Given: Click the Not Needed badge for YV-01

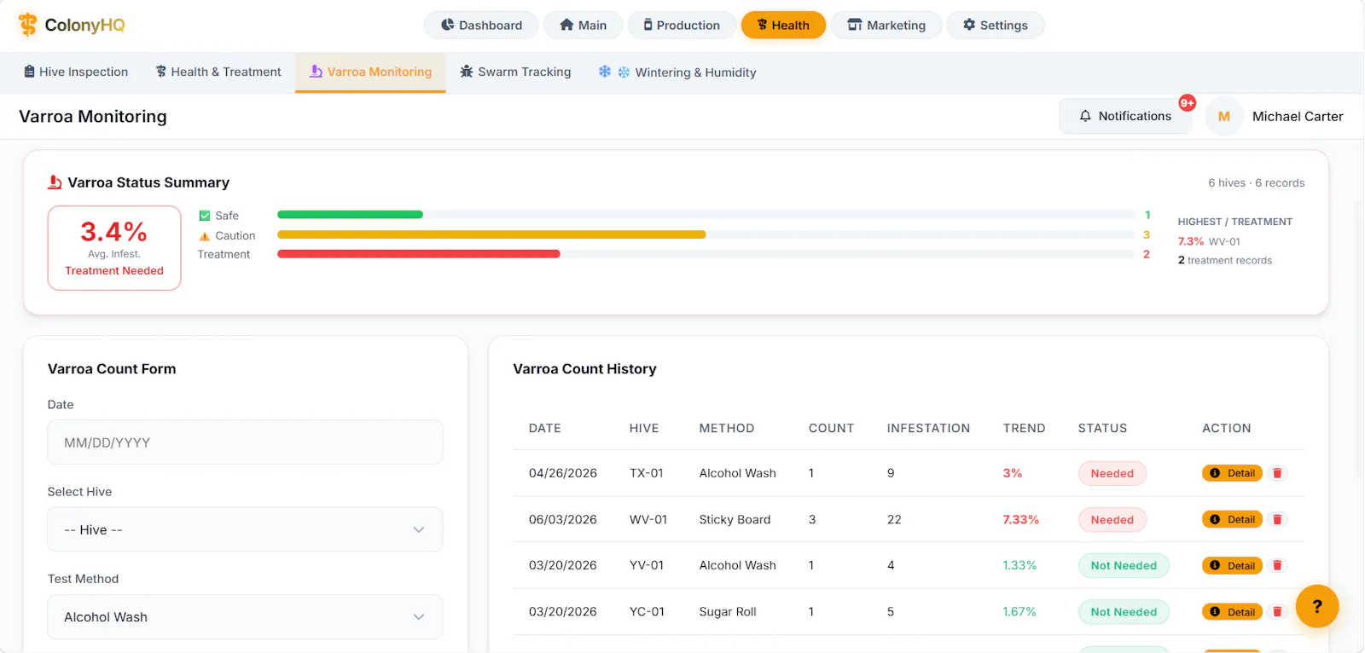Looking at the screenshot, I should click(x=1124, y=565).
